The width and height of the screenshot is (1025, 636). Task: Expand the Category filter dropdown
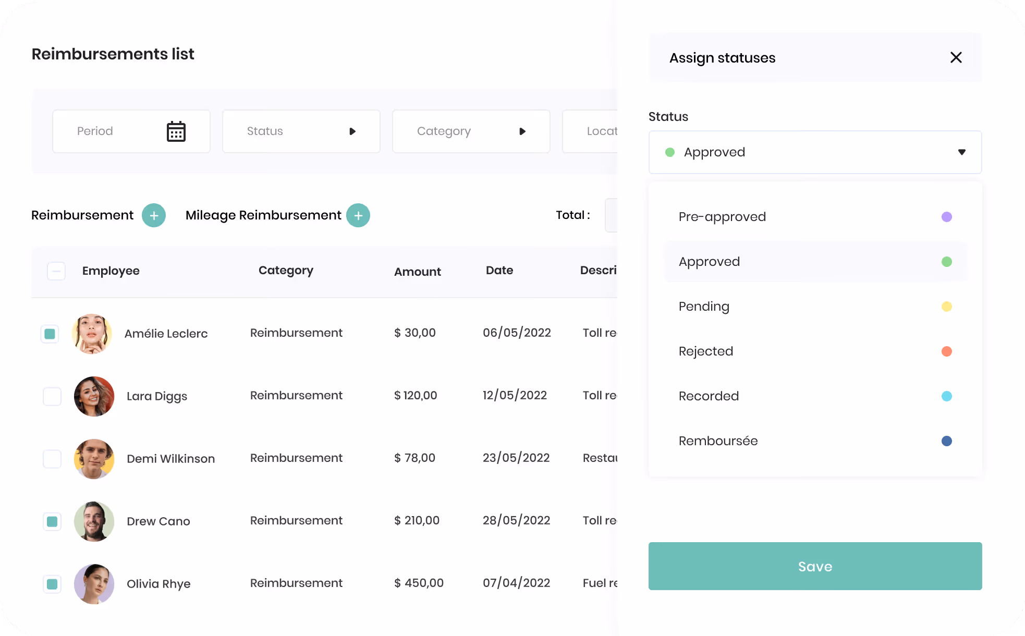[471, 131]
